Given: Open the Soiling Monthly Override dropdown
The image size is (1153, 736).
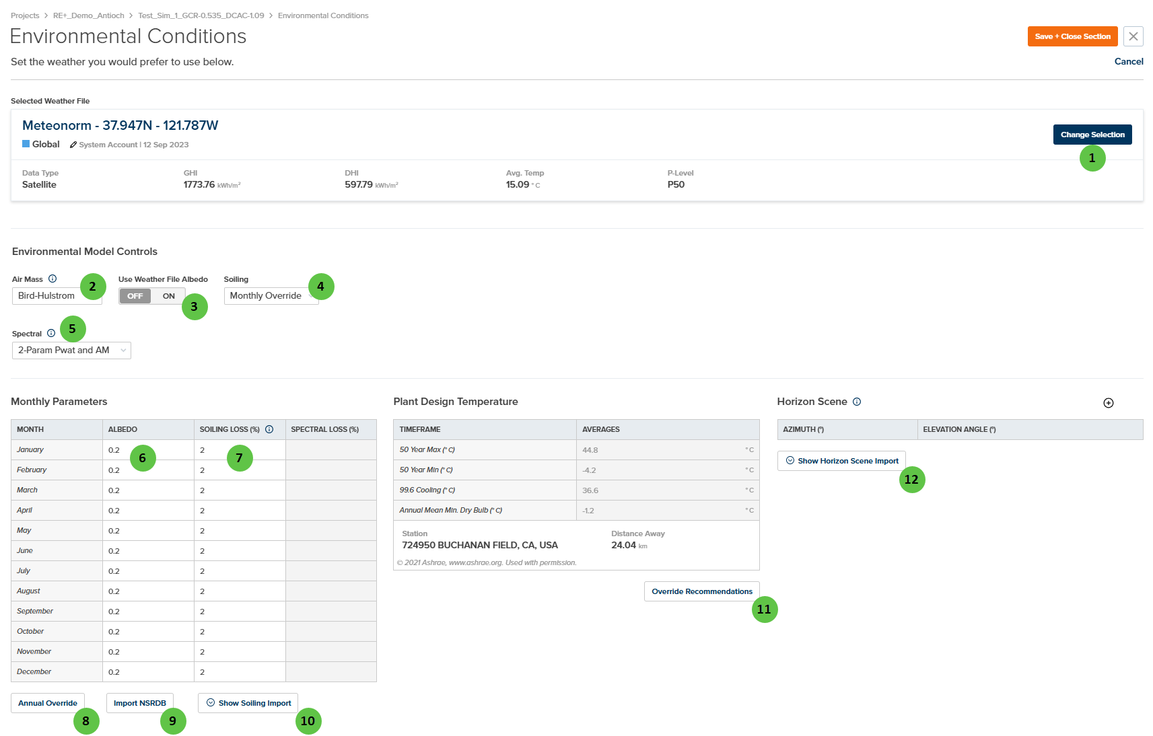Looking at the screenshot, I should click(271, 296).
